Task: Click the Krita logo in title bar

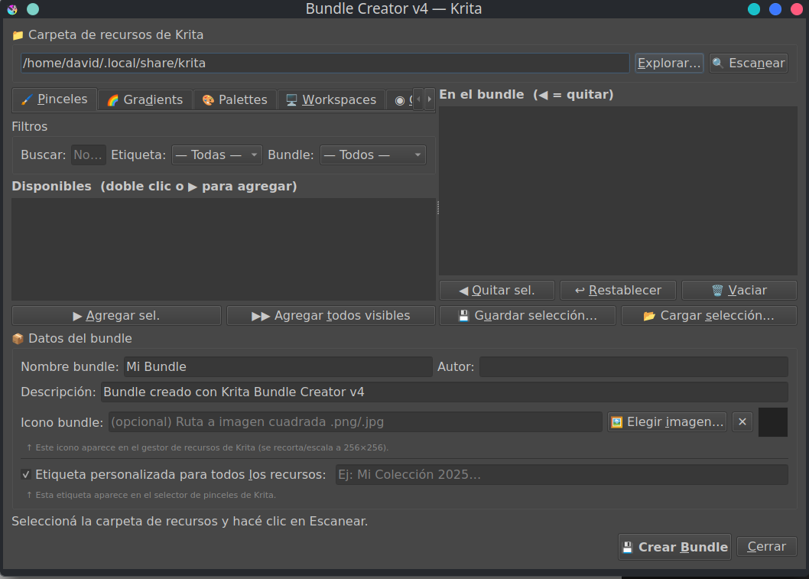Action: pos(12,9)
